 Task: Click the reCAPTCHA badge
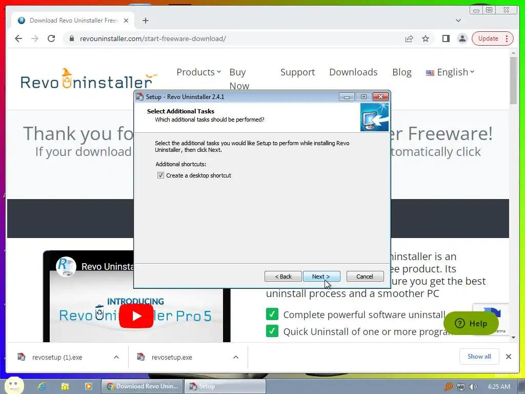tap(491, 319)
